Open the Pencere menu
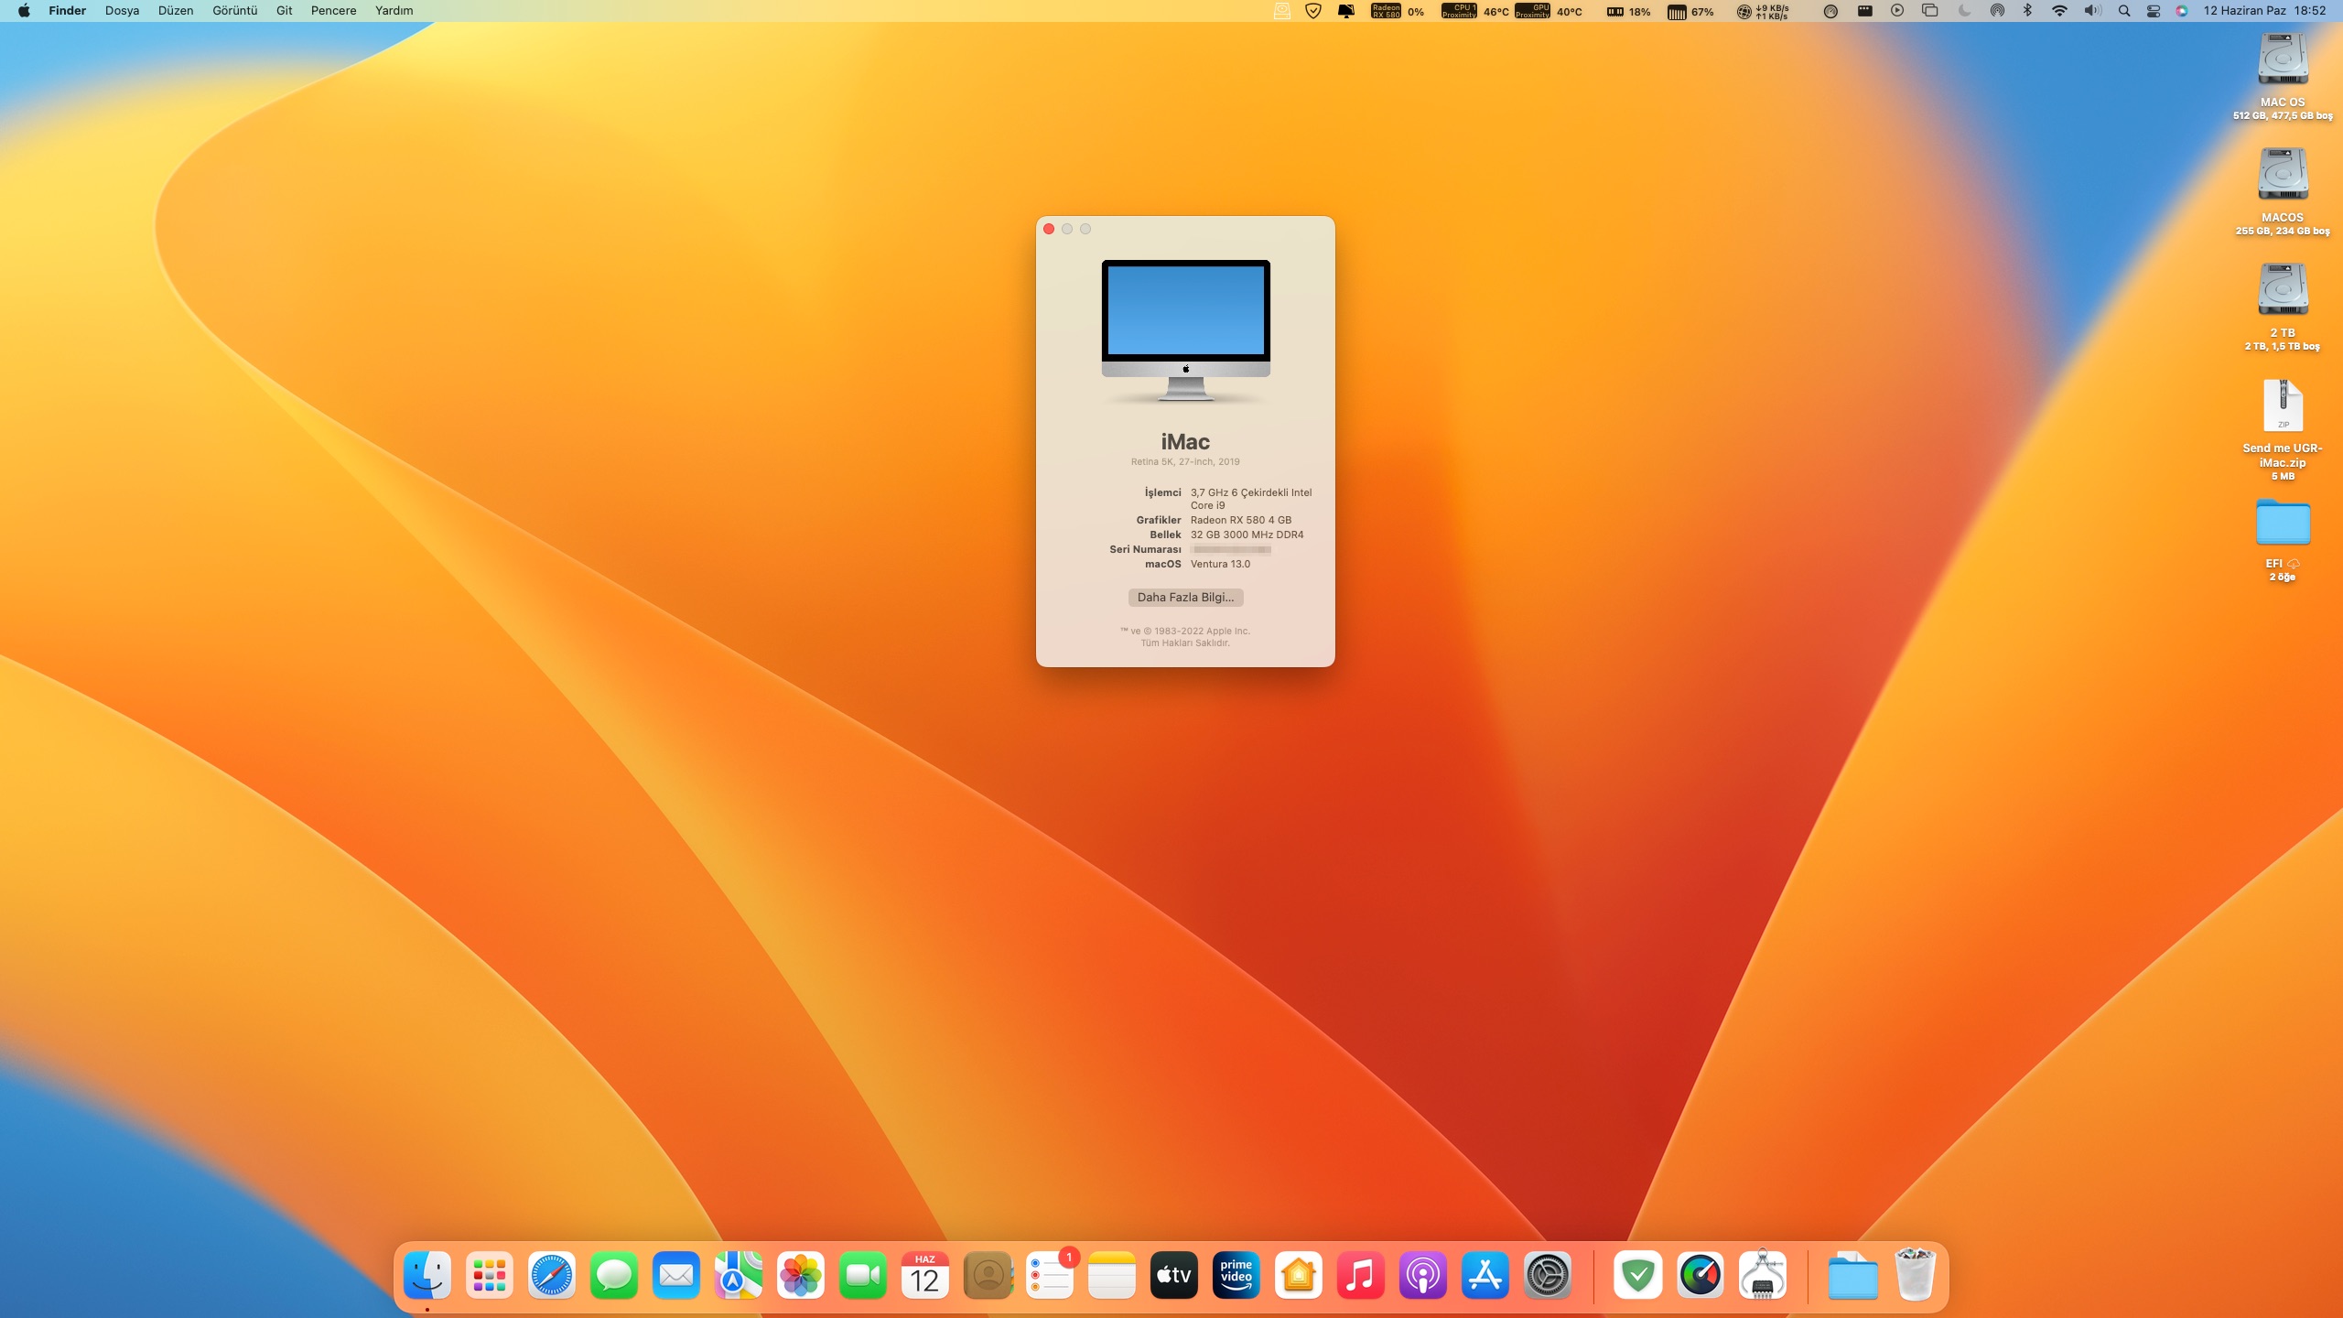The image size is (2343, 1318). pos(333,11)
